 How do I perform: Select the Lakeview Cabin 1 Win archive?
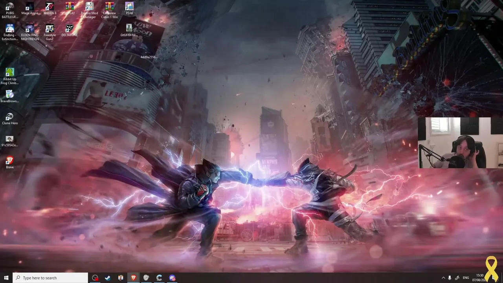click(109, 11)
